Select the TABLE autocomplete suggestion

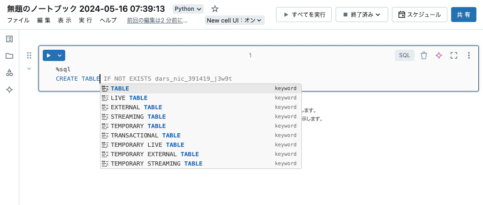click(201, 89)
